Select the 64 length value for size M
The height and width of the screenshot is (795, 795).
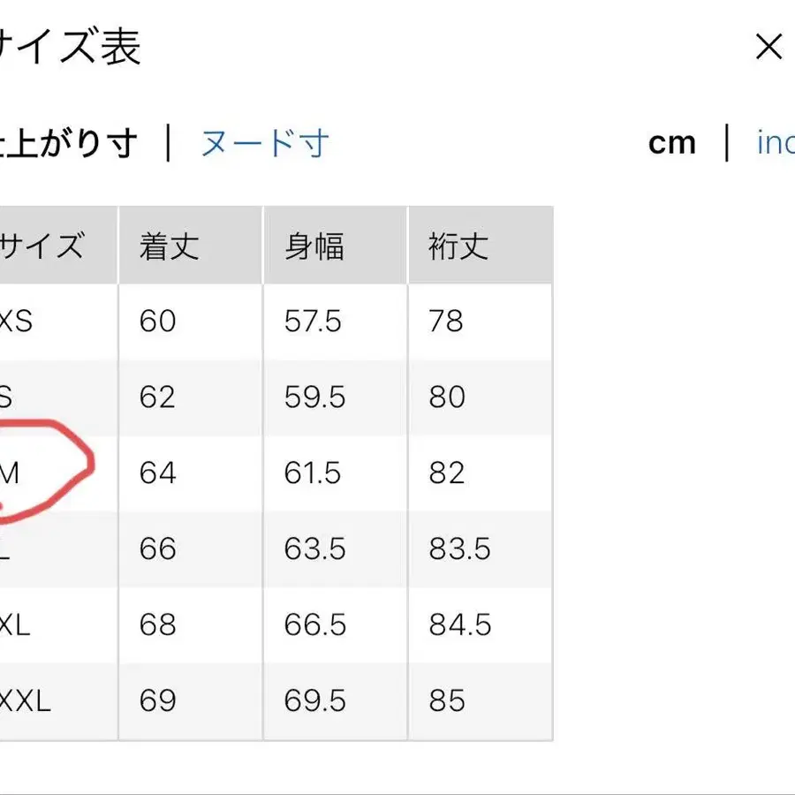pyautogui.click(x=157, y=473)
